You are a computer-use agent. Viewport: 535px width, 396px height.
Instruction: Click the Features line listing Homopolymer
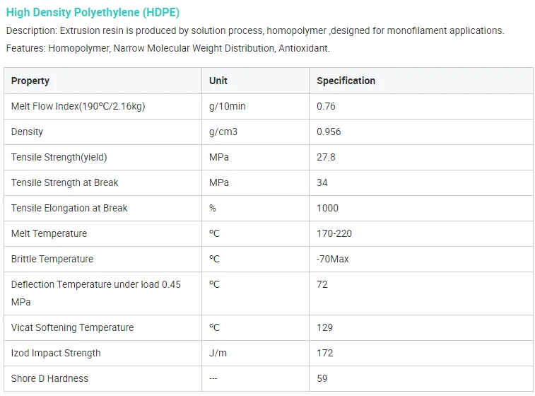167,48
